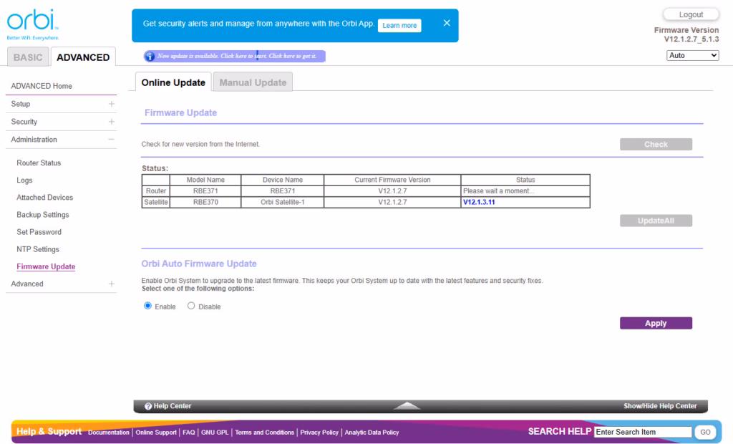Click inside the Search Help input field
The height and width of the screenshot is (444, 733).
(641, 431)
